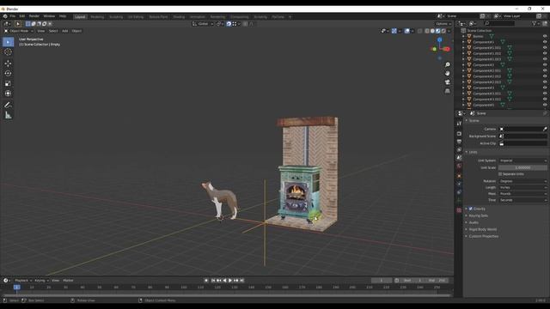Viewport: 550px width, 309px height.
Task: Switch to the Sculpting workspace tab
Action: 116,17
